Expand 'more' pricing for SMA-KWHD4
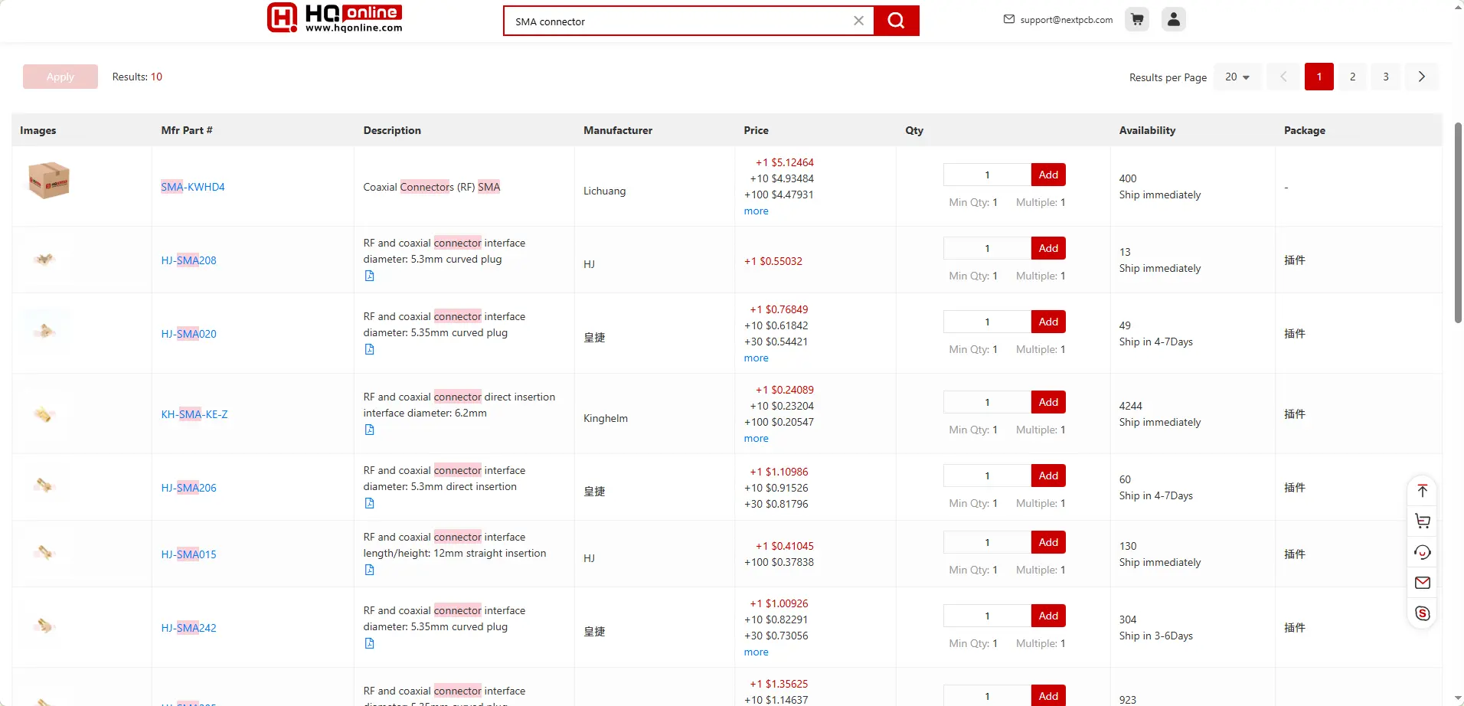The height and width of the screenshot is (706, 1464). tap(756, 211)
